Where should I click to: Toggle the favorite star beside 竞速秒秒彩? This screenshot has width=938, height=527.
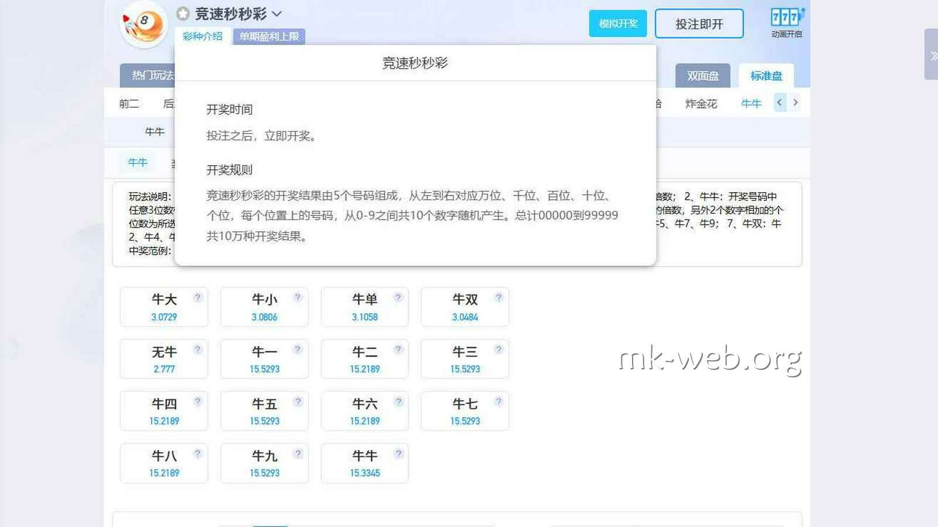coord(183,13)
